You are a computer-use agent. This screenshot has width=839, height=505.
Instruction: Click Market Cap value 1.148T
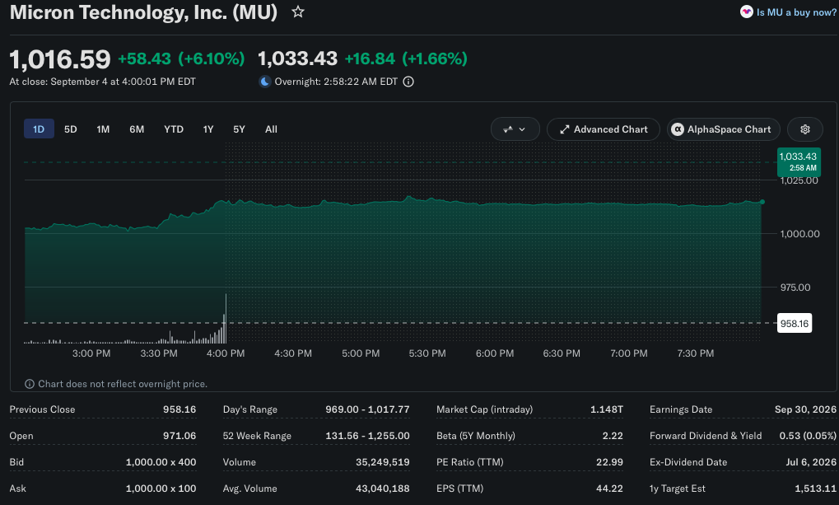click(606, 409)
